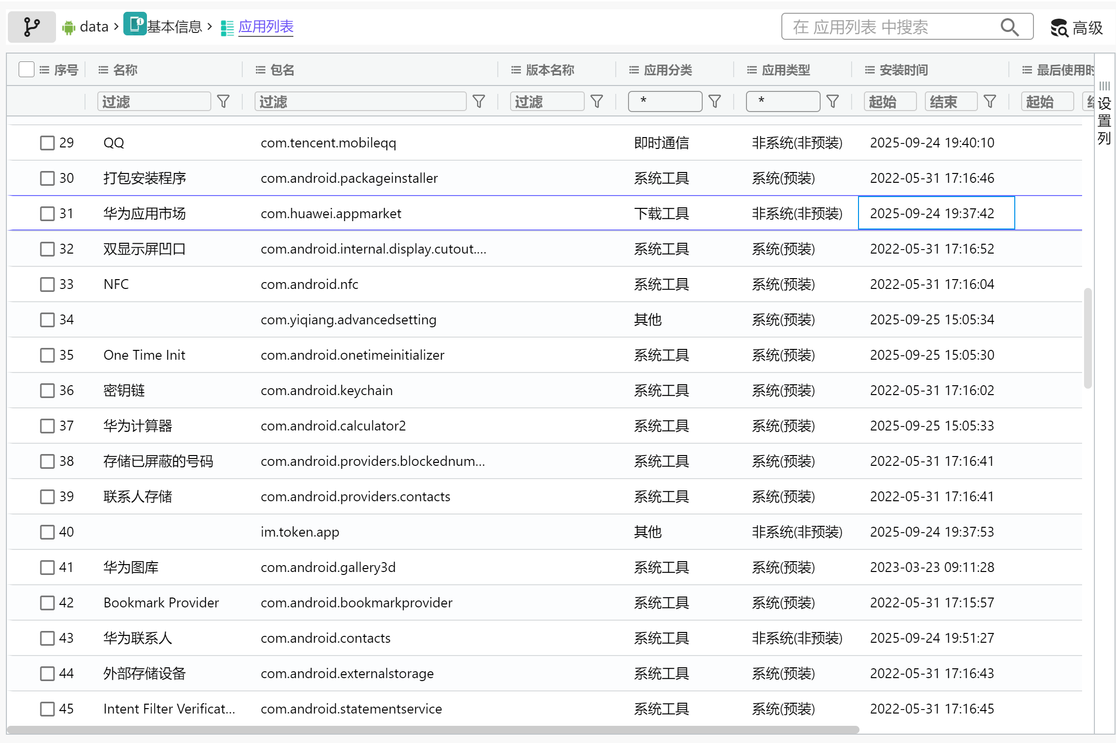The width and height of the screenshot is (1116, 743).
Task: Click filter funnel for 包名 column
Action: click(x=479, y=102)
